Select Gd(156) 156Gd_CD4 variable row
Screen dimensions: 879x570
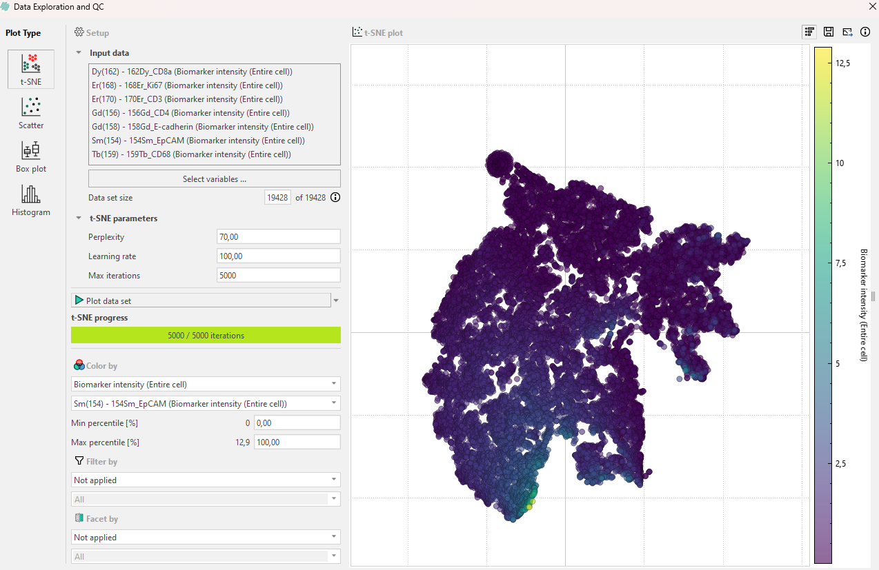coord(215,113)
